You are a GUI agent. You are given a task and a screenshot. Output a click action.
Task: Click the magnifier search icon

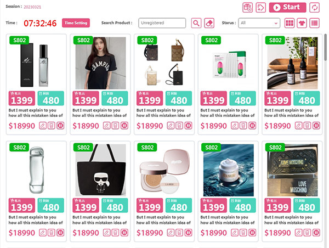click(x=196, y=23)
